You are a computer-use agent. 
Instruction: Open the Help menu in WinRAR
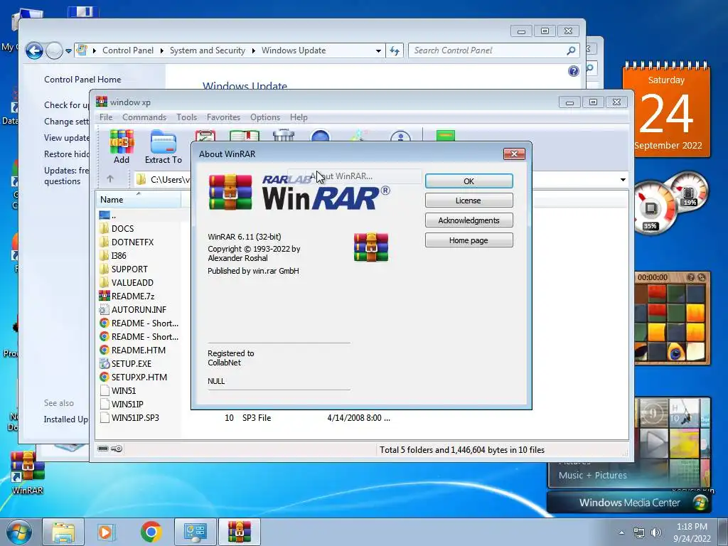pos(299,117)
